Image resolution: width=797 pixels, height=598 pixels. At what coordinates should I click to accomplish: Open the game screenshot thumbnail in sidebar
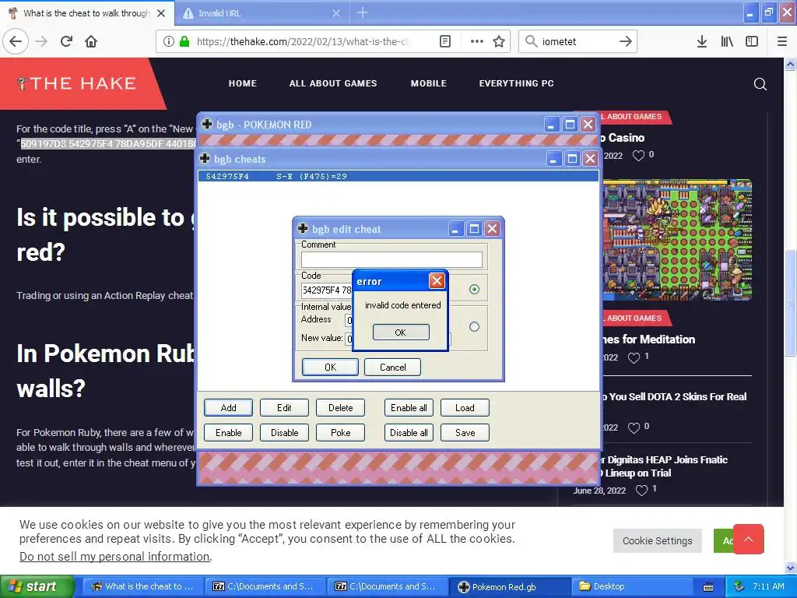[677, 240]
